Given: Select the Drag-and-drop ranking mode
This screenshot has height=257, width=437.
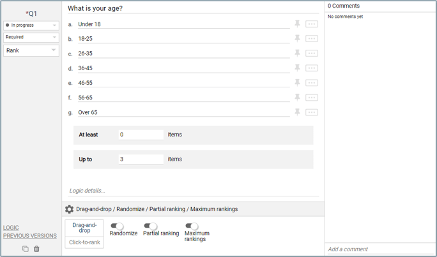Looking at the screenshot, I should pyautogui.click(x=84, y=228).
